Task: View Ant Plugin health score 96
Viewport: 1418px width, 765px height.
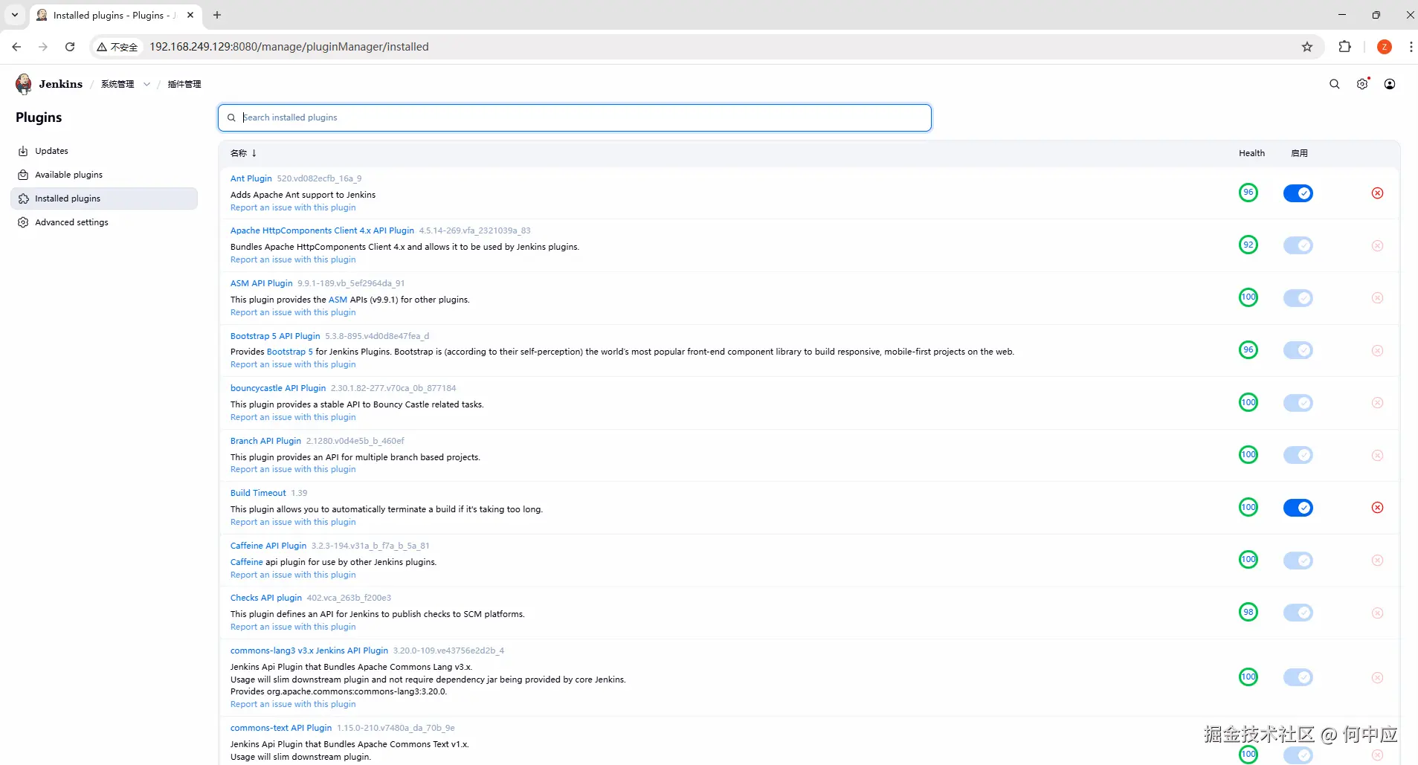Action: tap(1248, 193)
